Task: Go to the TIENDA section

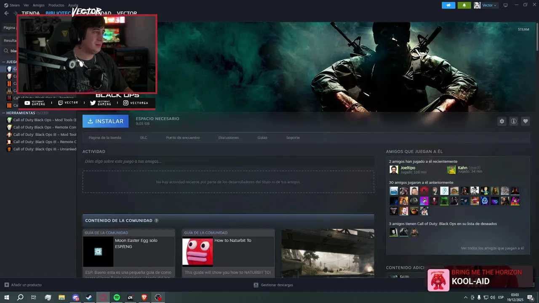Action: click(x=31, y=13)
